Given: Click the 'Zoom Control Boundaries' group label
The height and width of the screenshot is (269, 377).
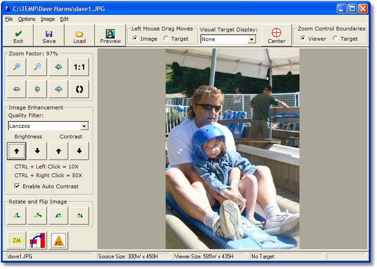Looking at the screenshot, I should tap(332, 29).
